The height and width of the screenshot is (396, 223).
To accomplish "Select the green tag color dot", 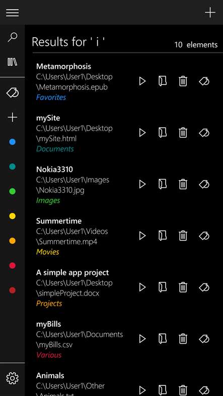I will pyautogui.click(x=13, y=191).
